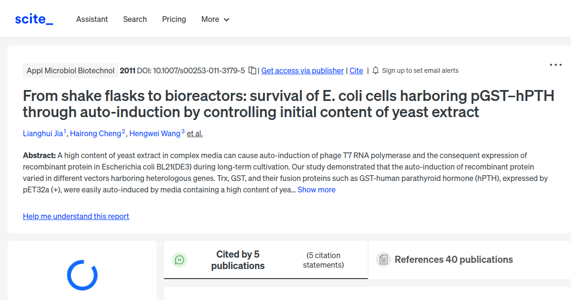Switch to the Cited by 5 publications tab
571x300 pixels.
pos(238,260)
